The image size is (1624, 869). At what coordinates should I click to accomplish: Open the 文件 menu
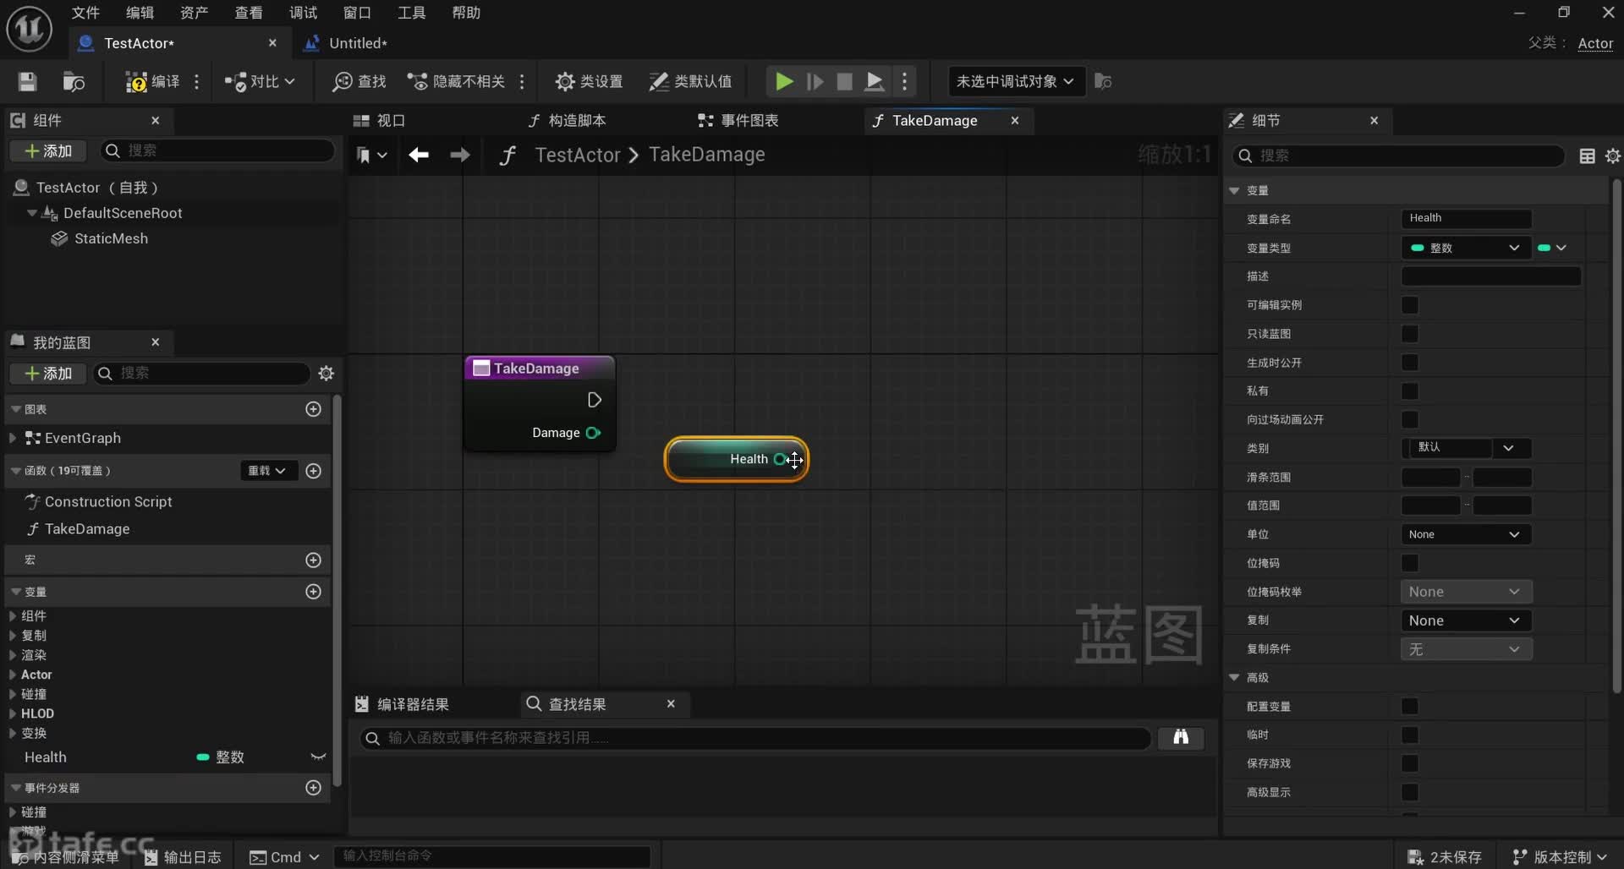click(x=85, y=13)
